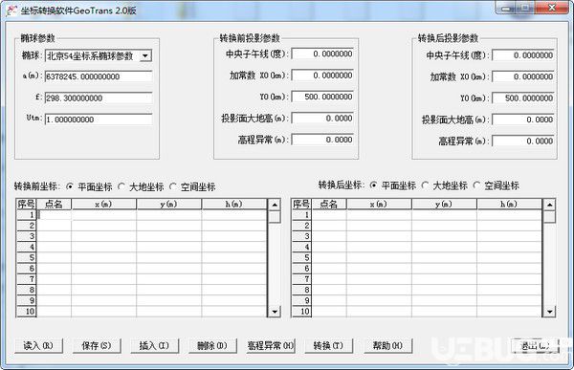Screen dimensions: 574x370
Task: Edit 高程异常 field in 转换前投影参数
Action: 322,140
